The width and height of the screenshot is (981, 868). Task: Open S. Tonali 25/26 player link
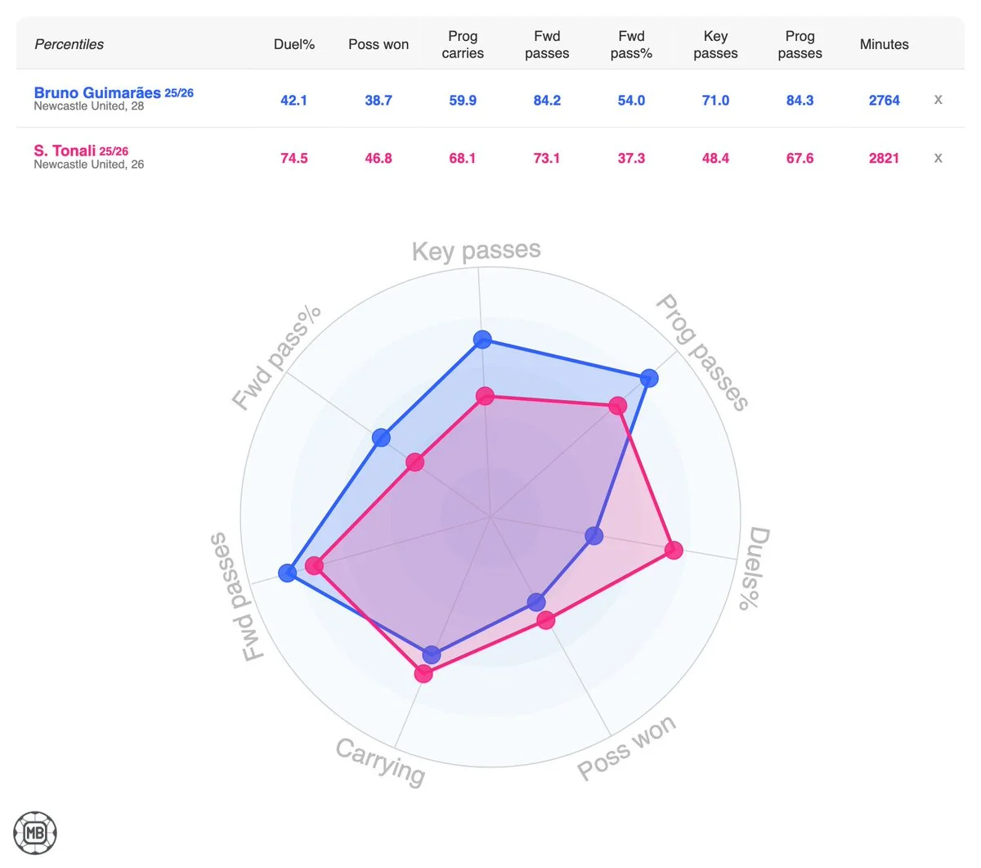coord(81,151)
